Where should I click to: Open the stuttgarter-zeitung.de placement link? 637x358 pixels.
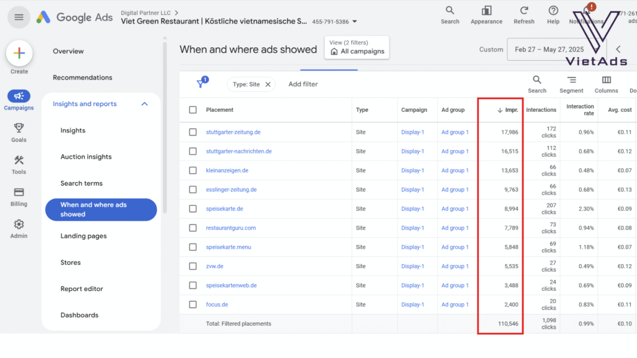(233, 132)
